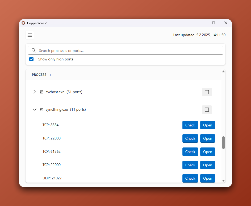Select the syncthing.exe (11 ports) label
251x206 pixels.
pos(66,110)
